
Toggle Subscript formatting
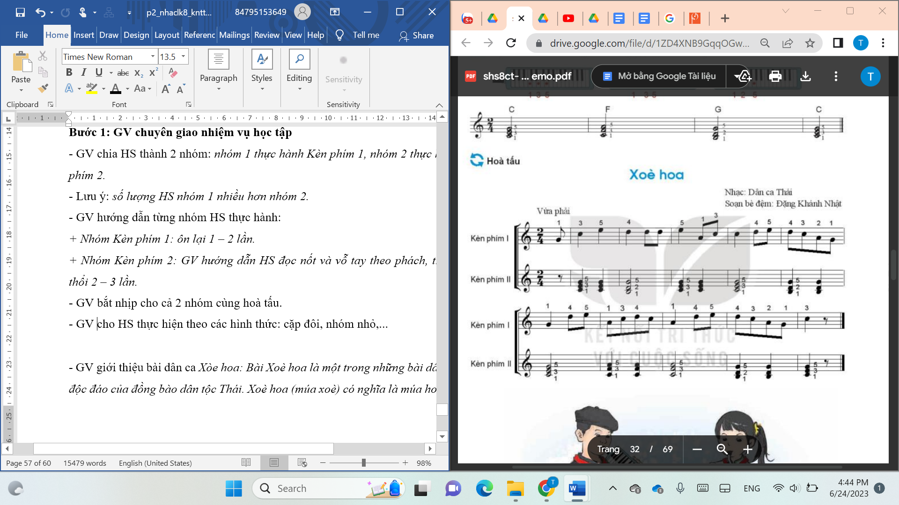click(139, 72)
